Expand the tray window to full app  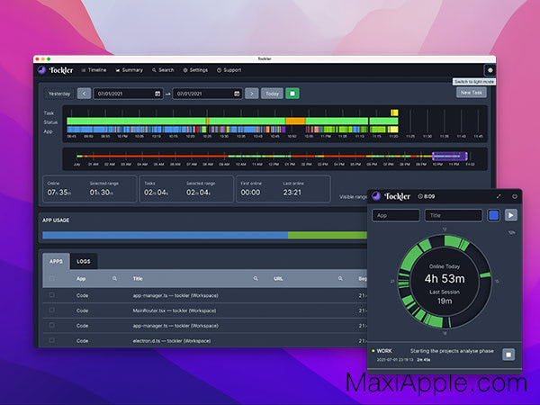499,196
